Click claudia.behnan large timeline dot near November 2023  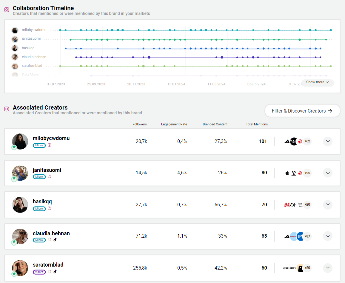[149, 57]
